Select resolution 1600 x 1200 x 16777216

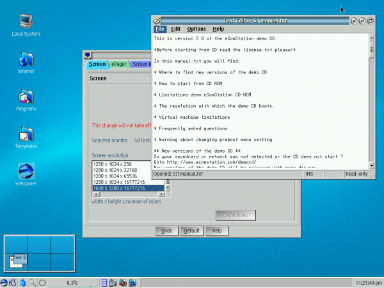pos(129,188)
